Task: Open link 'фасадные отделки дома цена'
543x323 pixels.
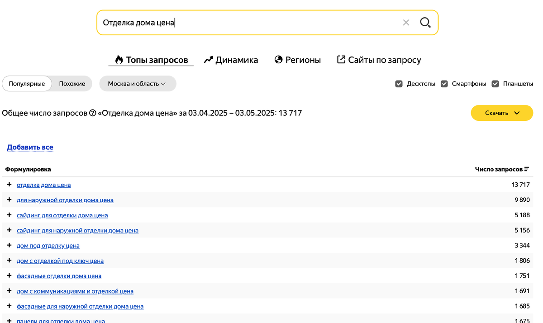Action: 59,276
